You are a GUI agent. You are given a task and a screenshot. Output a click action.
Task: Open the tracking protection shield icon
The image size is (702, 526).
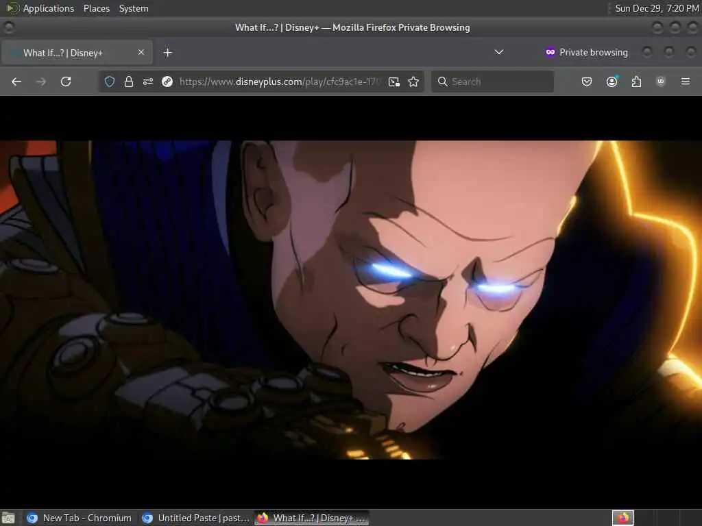pyautogui.click(x=110, y=82)
